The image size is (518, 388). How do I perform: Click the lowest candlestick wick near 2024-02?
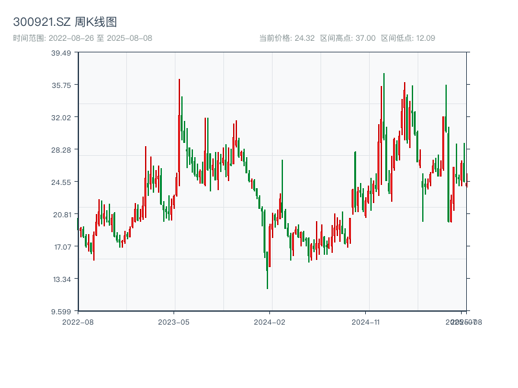coord(267,285)
